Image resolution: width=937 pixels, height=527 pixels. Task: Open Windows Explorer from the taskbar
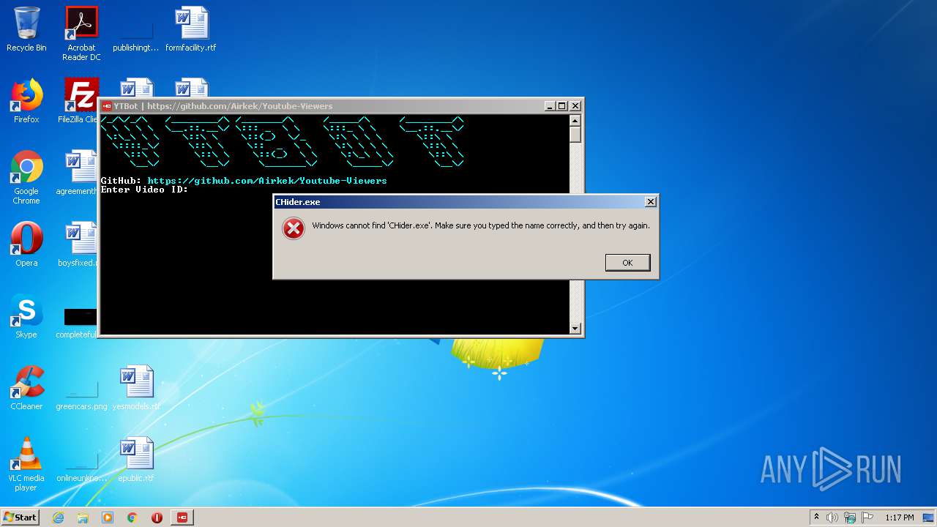coord(83,517)
